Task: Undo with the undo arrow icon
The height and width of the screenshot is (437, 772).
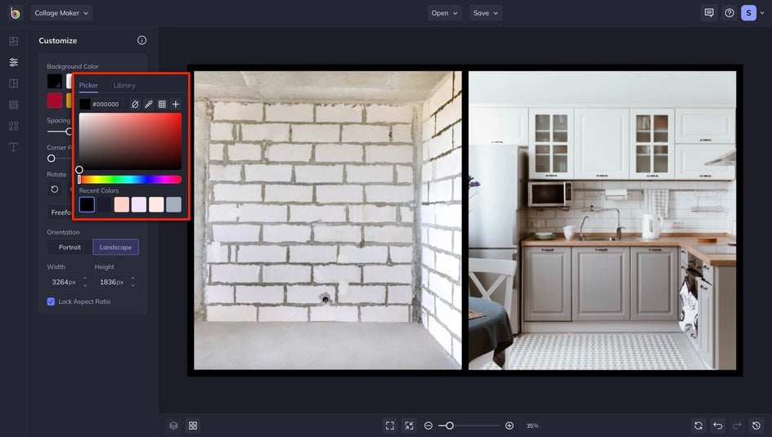Action: pyautogui.click(x=718, y=426)
